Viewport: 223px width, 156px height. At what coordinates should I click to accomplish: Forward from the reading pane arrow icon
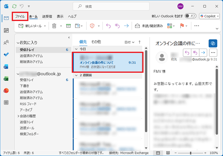click(203, 53)
